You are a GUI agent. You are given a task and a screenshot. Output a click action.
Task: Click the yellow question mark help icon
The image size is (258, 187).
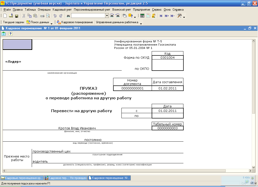coord(11,34)
